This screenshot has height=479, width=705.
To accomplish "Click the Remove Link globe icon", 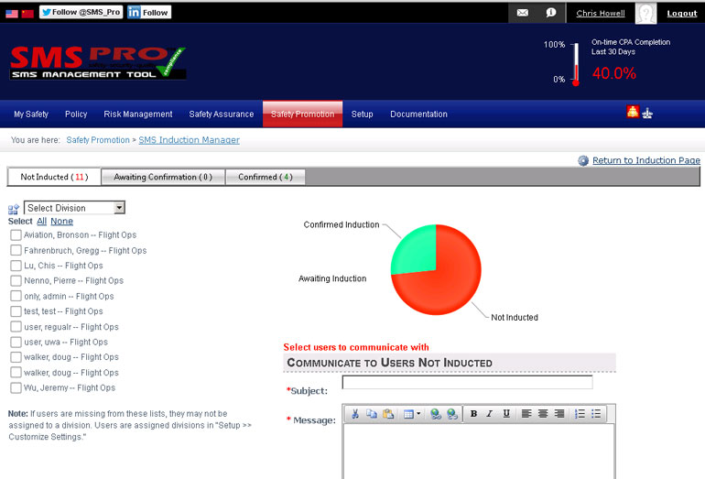I will pyautogui.click(x=452, y=414).
